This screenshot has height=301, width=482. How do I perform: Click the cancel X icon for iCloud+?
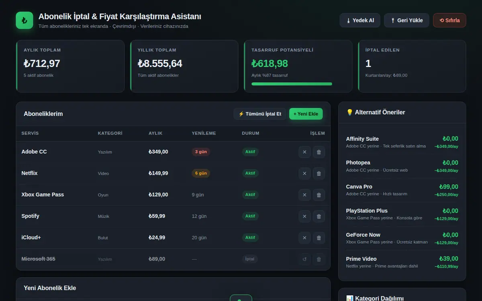pyautogui.click(x=304, y=238)
